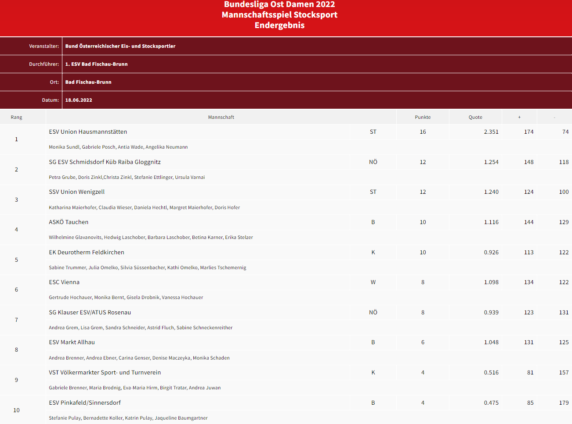Click the Punkte column header
The image size is (572, 424).
[x=423, y=117]
